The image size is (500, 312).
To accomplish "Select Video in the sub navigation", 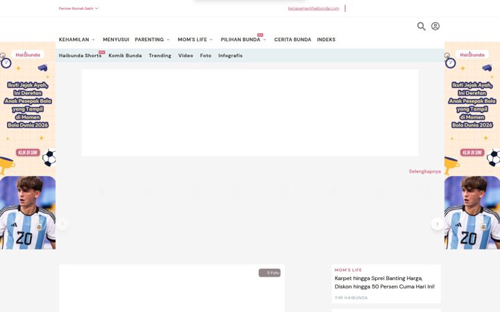I will point(185,55).
